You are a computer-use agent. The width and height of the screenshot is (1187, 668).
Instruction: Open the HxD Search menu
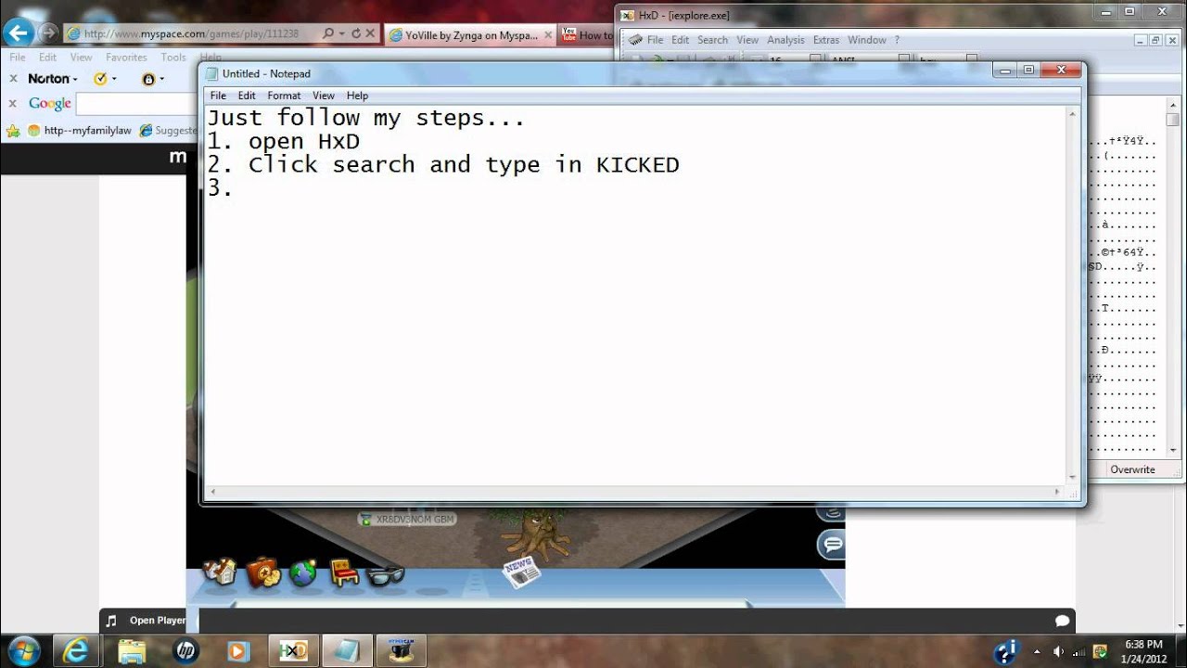click(x=712, y=40)
